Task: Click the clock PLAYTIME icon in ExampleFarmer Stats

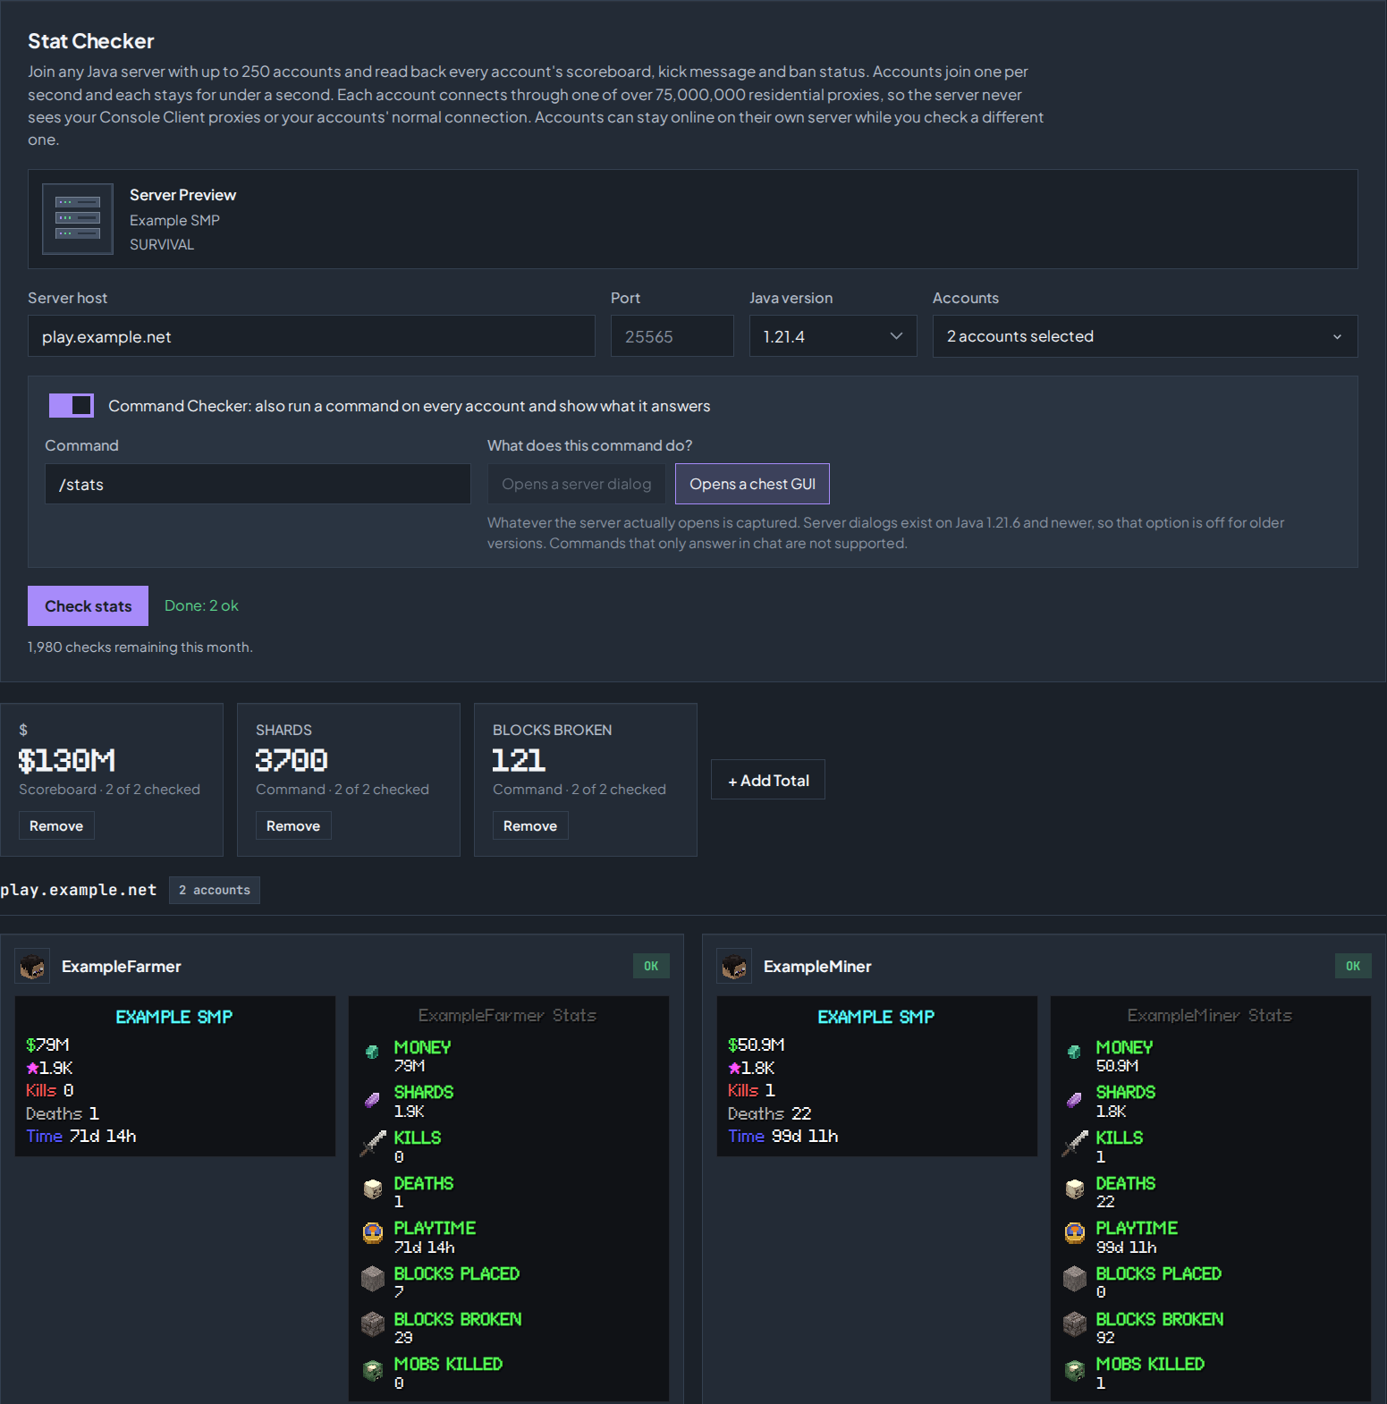Action: click(373, 1233)
